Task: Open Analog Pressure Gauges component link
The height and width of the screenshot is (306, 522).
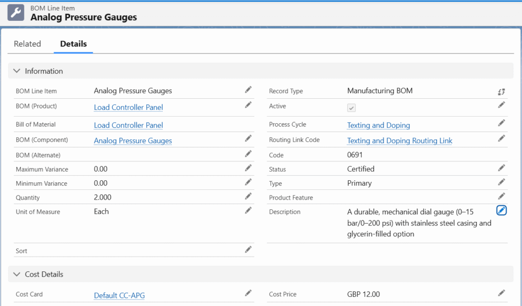Action: pyautogui.click(x=133, y=141)
